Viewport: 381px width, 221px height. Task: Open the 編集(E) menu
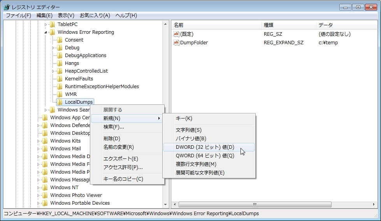point(44,16)
